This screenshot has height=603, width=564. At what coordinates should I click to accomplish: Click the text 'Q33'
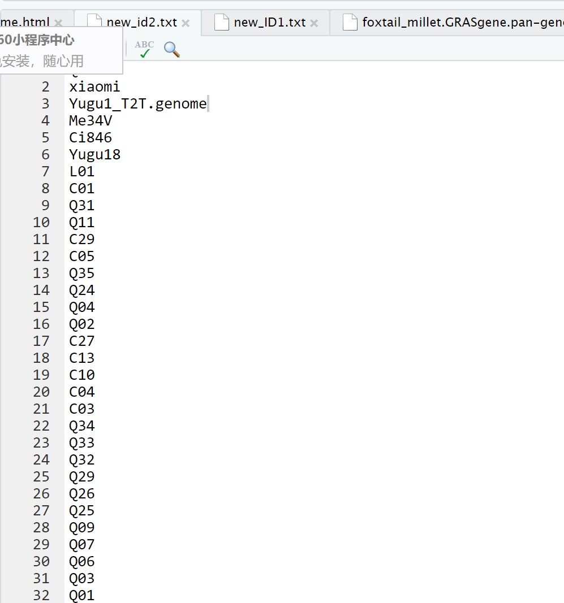point(81,443)
